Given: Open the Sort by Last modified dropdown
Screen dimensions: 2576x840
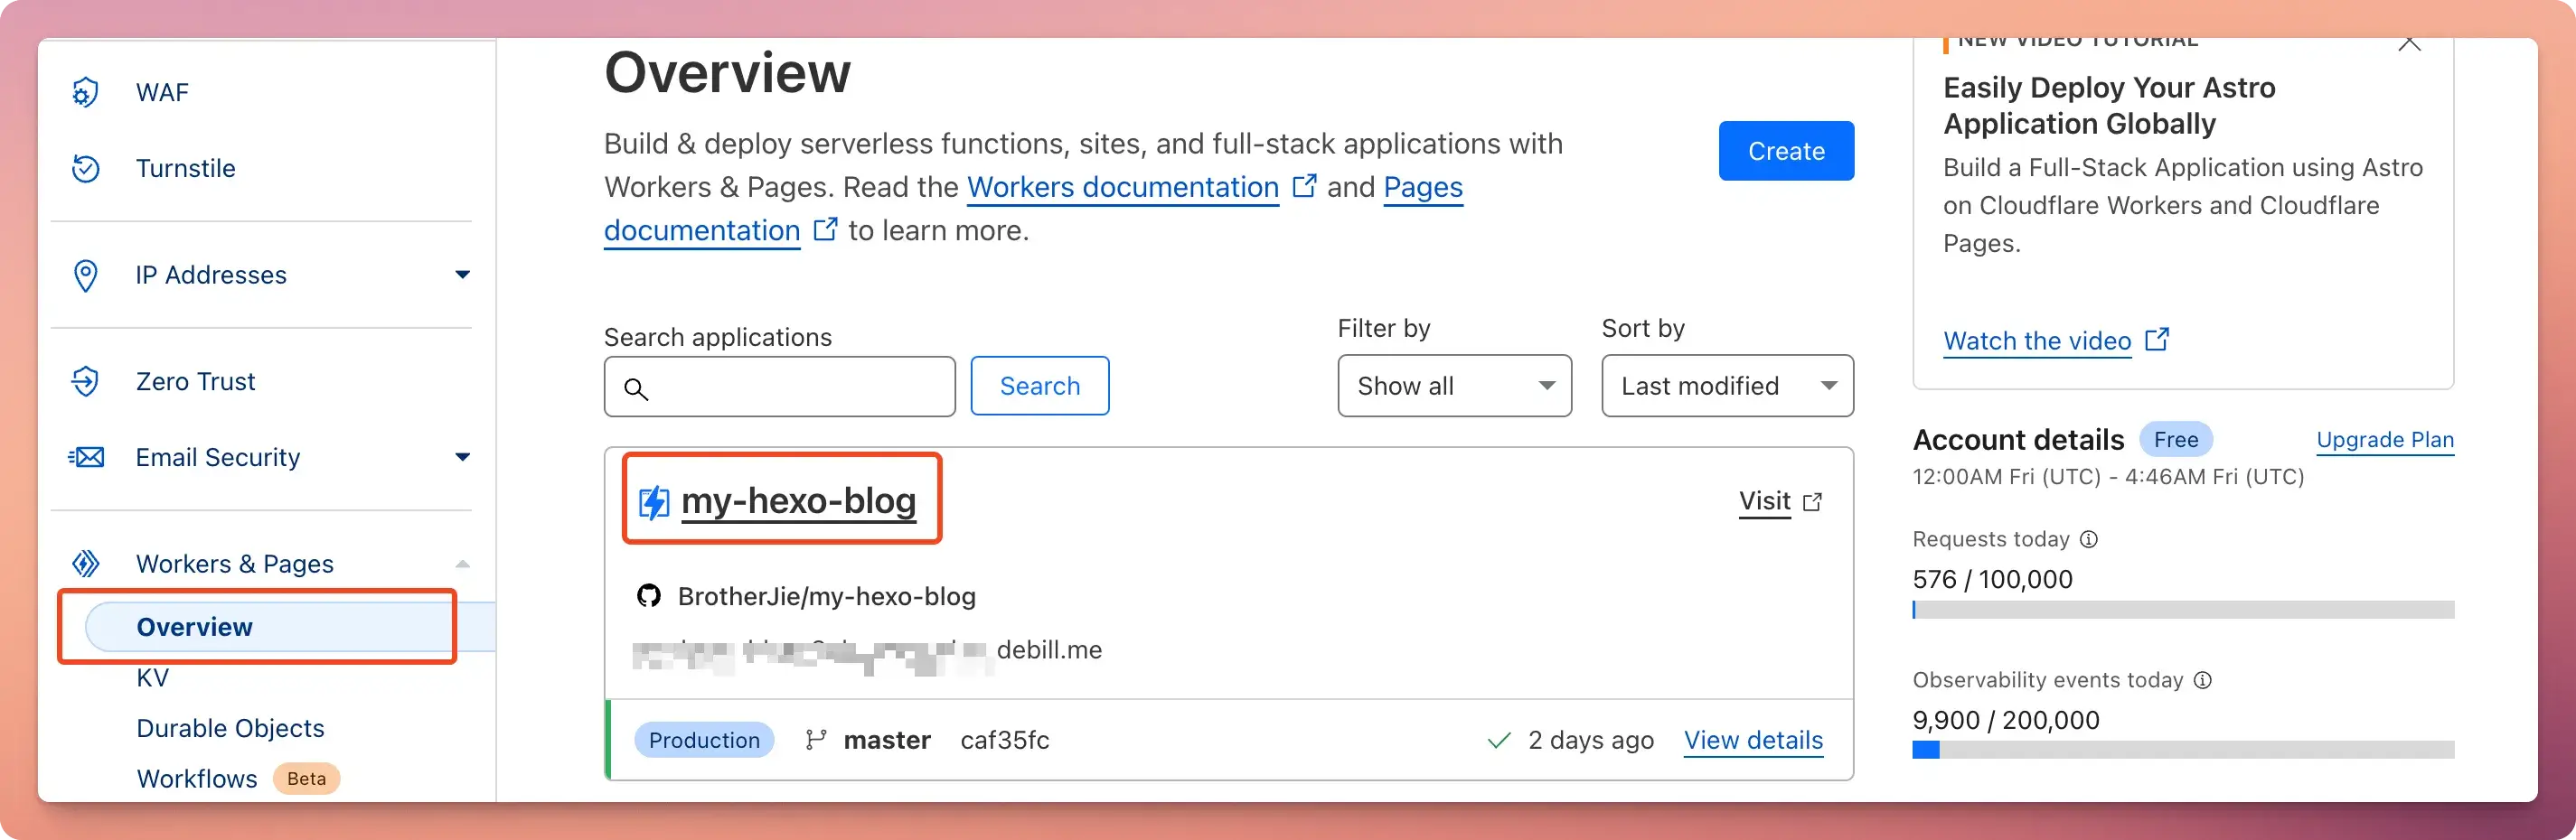Looking at the screenshot, I should (x=1727, y=386).
